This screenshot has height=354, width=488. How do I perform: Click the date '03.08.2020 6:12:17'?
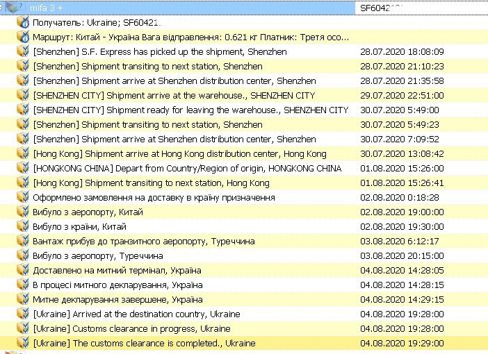click(400, 242)
